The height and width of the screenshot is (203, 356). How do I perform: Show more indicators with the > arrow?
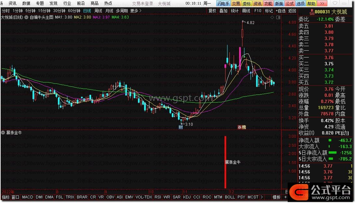click(262, 197)
